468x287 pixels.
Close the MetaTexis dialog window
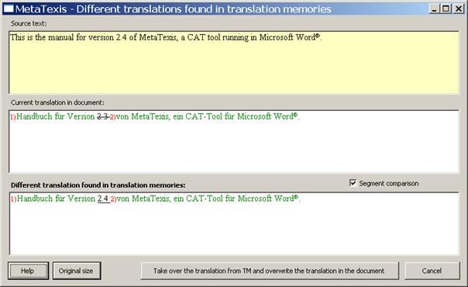coord(458,9)
